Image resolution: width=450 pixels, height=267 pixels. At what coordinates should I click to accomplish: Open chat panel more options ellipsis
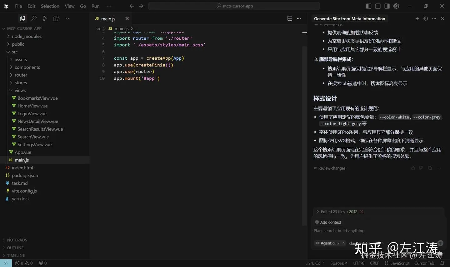434,18
